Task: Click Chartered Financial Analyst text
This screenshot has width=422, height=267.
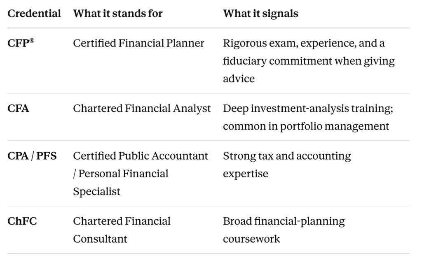Action: (x=142, y=108)
